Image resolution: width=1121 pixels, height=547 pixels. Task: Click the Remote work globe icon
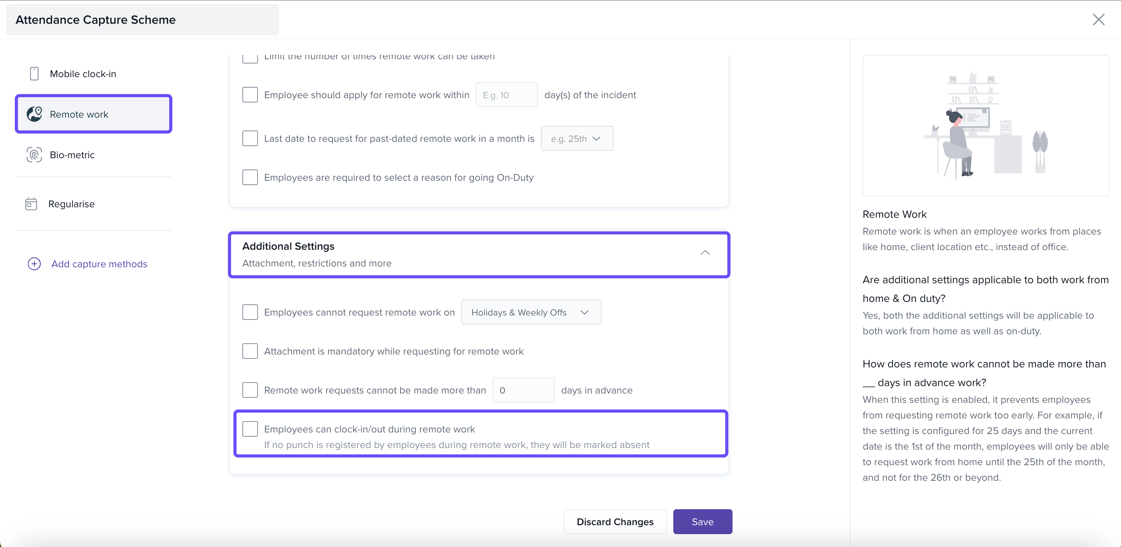tap(34, 114)
